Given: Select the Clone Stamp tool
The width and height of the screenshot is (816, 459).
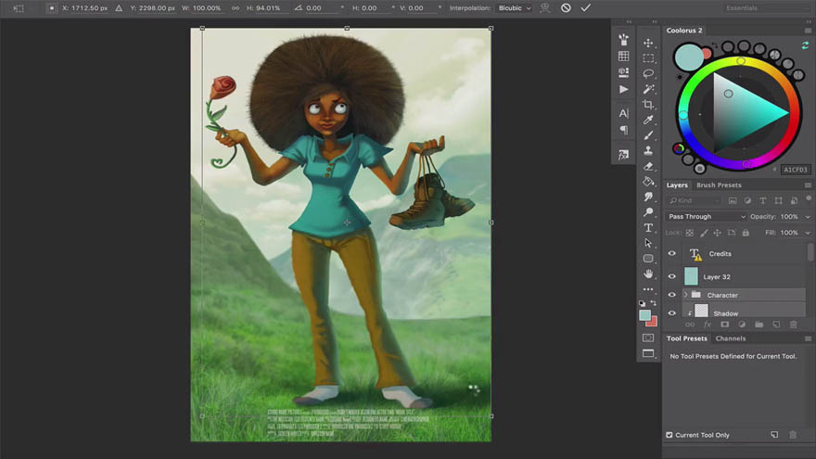Looking at the screenshot, I should (648, 150).
